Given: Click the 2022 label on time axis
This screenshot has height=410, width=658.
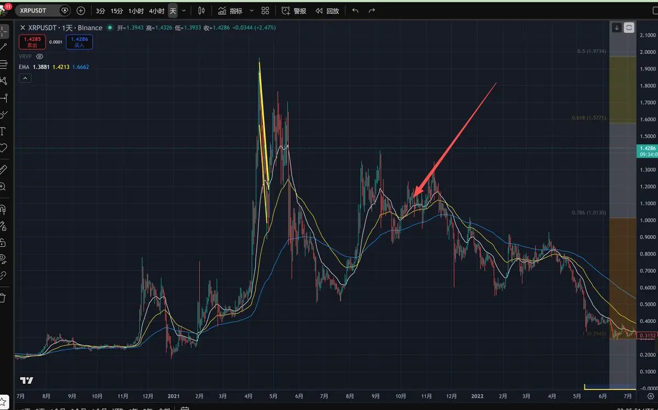Looking at the screenshot, I should pyautogui.click(x=477, y=395).
